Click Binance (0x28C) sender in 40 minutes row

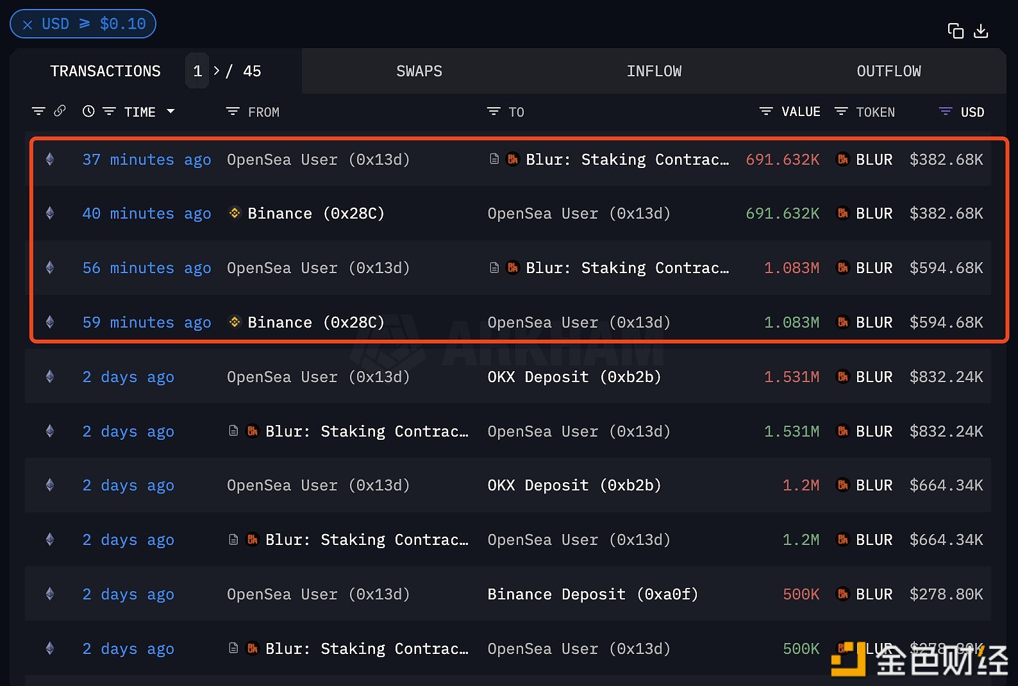(316, 213)
